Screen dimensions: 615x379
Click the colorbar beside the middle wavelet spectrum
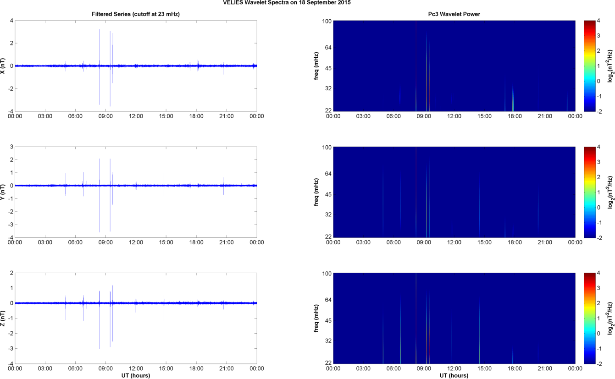tap(589, 192)
